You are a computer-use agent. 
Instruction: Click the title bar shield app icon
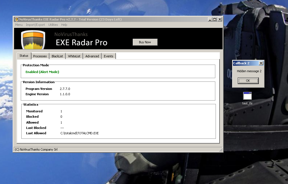pos(17,19)
